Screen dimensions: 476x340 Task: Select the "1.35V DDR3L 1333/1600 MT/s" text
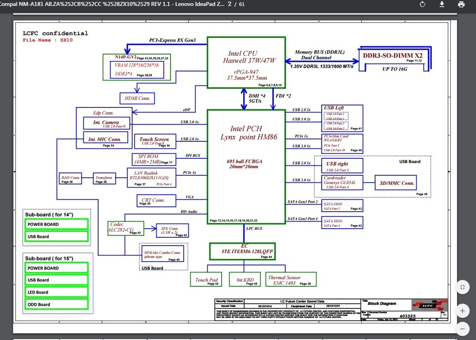(322, 67)
